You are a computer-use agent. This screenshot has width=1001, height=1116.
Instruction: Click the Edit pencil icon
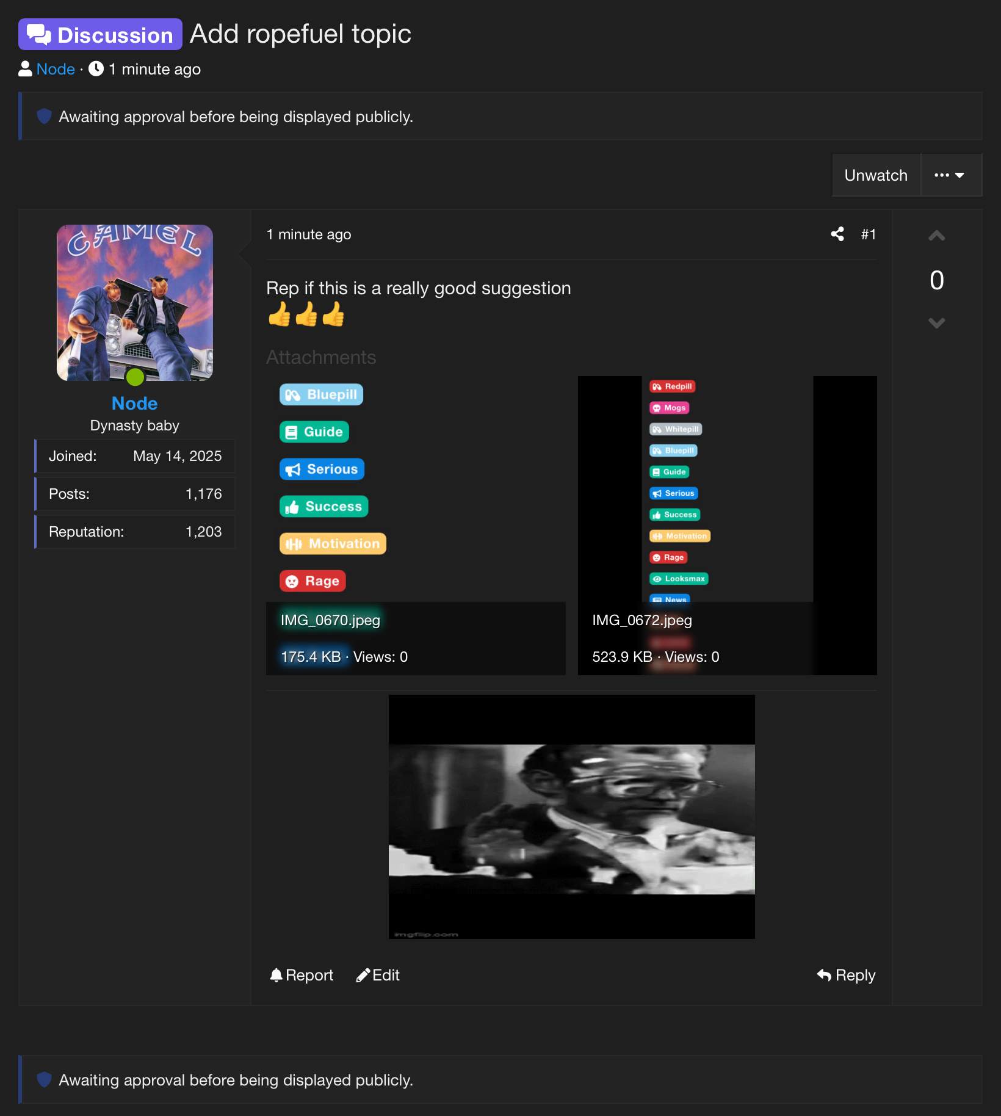coord(363,975)
